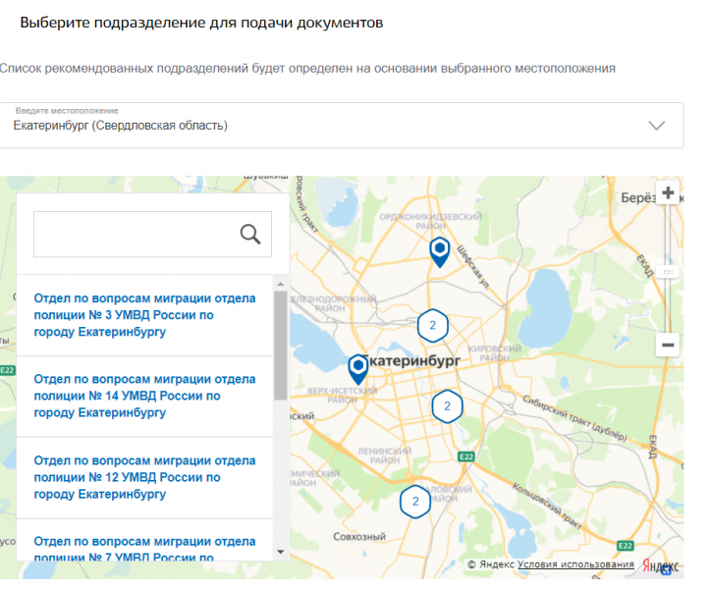The width and height of the screenshot is (709, 589).
Task: Zoom in the map with plus button
Action: tap(668, 193)
